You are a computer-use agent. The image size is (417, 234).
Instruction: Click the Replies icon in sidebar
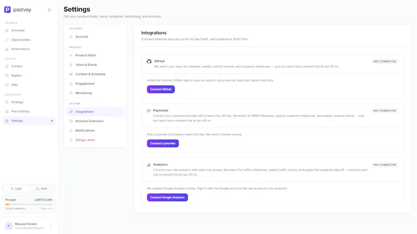(7, 75)
